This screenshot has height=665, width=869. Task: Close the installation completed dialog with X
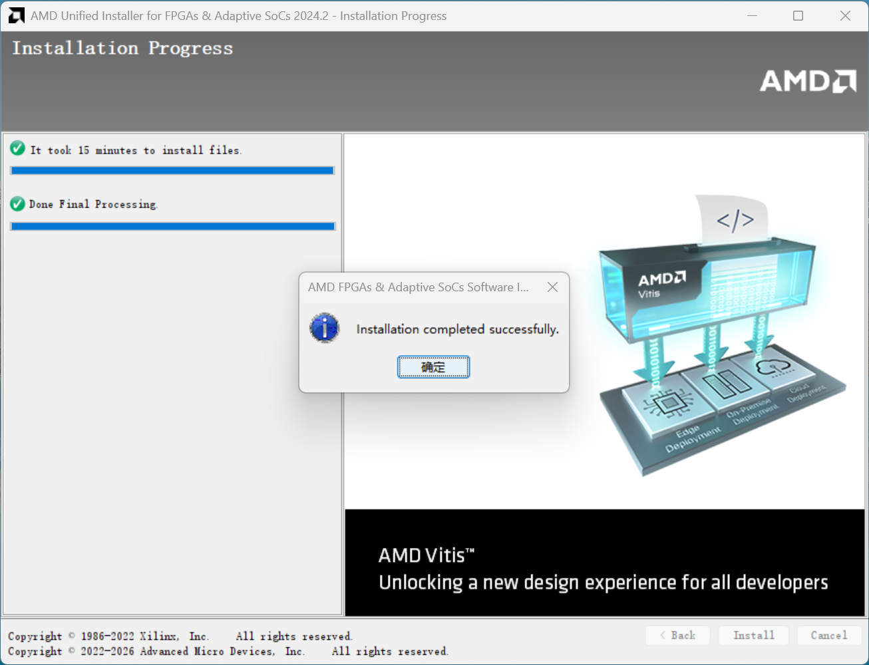[552, 287]
